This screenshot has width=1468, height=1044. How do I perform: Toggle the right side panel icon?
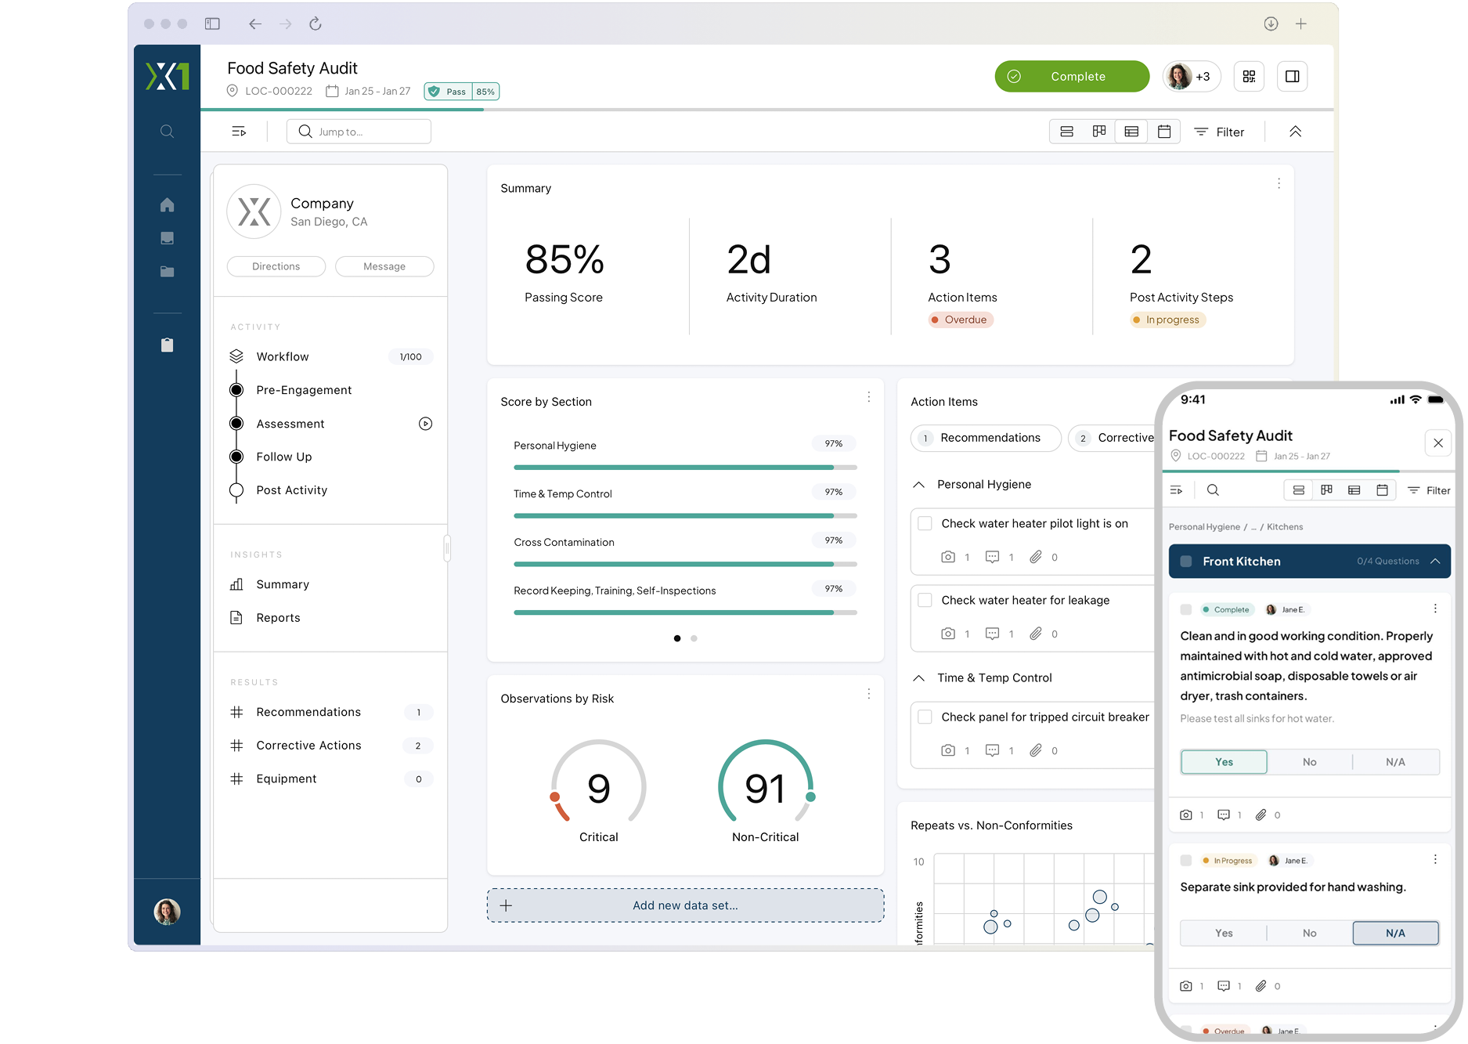[1292, 77]
